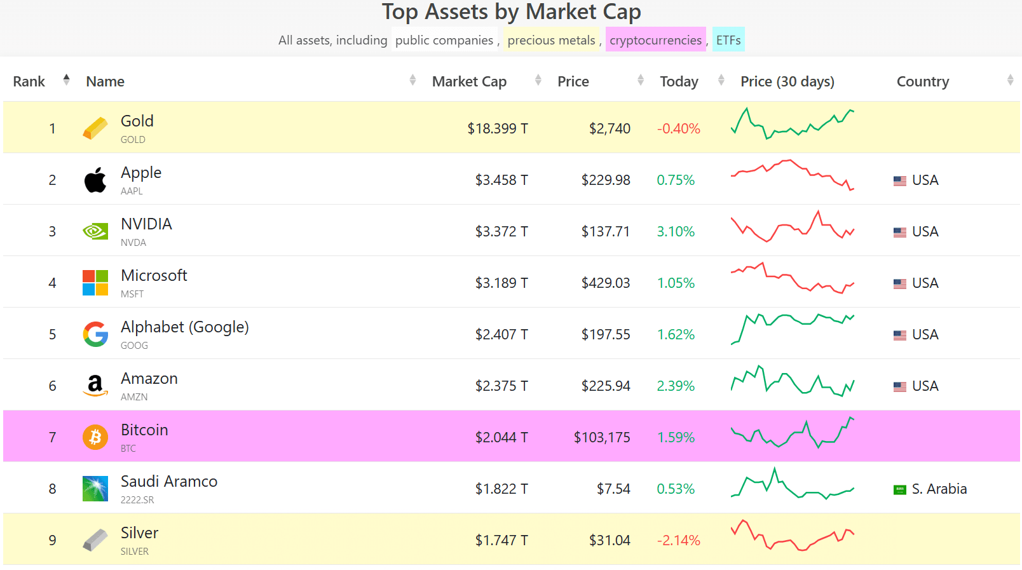Screen dimensions: 1022x570
Task: Click Price (30 days) column header
Action: (x=787, y=81)
